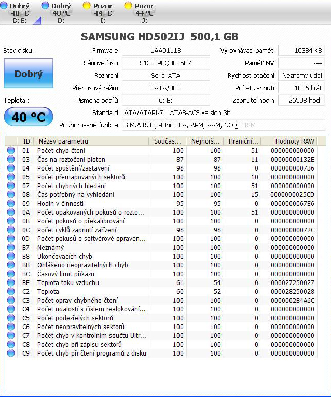The width and height of the screenshot is (331, 397).
Task: Click the Zapnuto hodin 26598 hod. field
Action: pos(301,100)
